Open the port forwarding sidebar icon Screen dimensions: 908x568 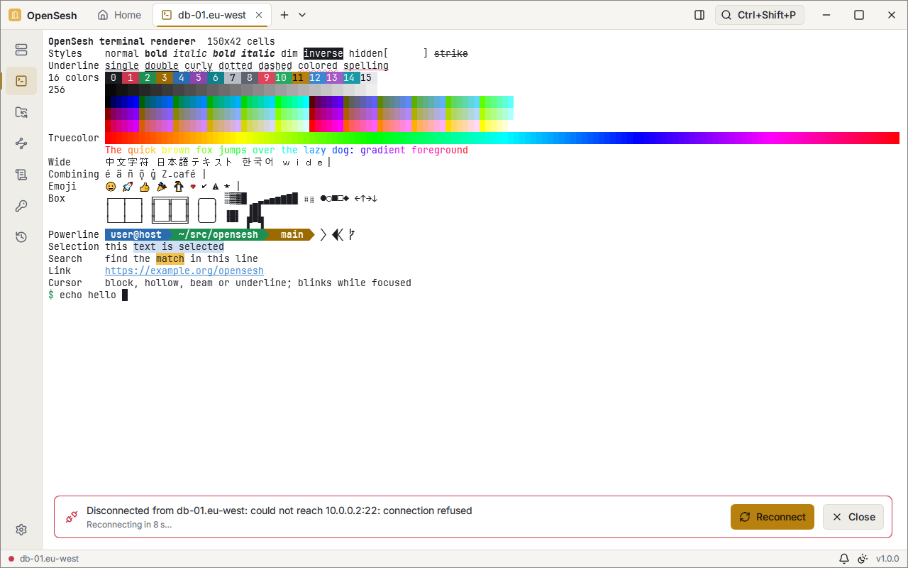[21, 143]
